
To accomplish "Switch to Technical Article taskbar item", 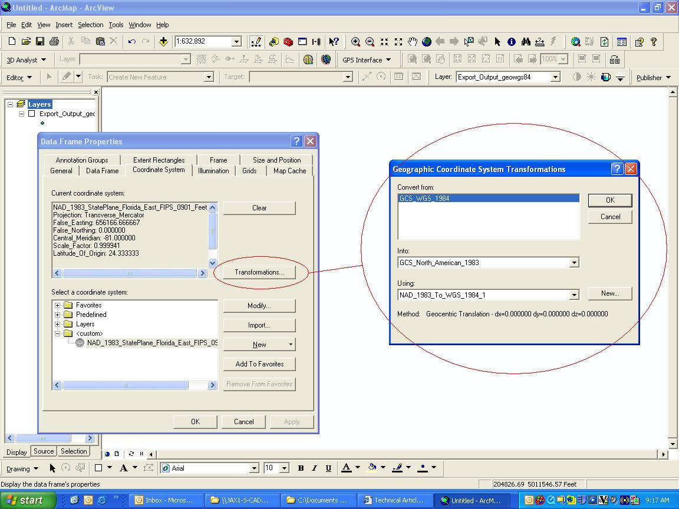I will coord(396,500).
